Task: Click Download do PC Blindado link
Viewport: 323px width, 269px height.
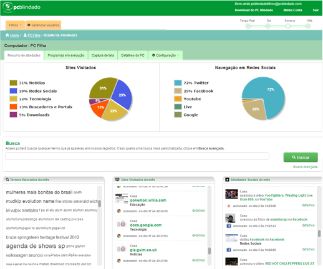Action: coord(254,10)
